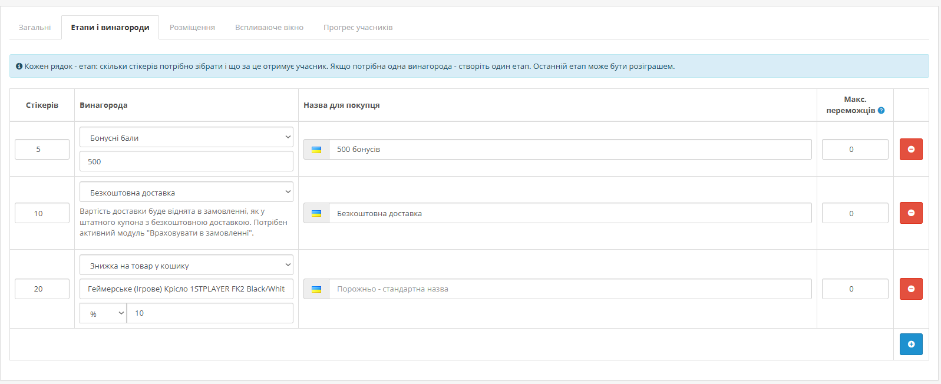Screen dimensions: 941x384
Task: Edit the stickers field with value 10
Action: 42,213
